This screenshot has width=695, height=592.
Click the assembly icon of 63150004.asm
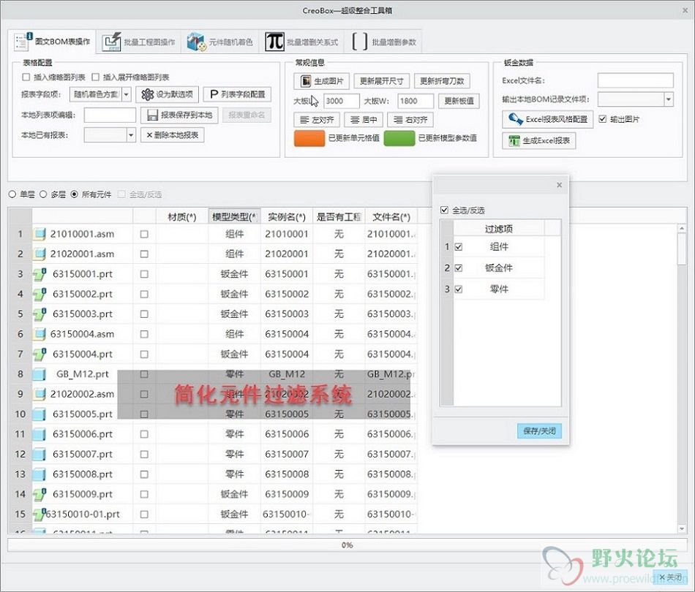click(x=39, y=334)
